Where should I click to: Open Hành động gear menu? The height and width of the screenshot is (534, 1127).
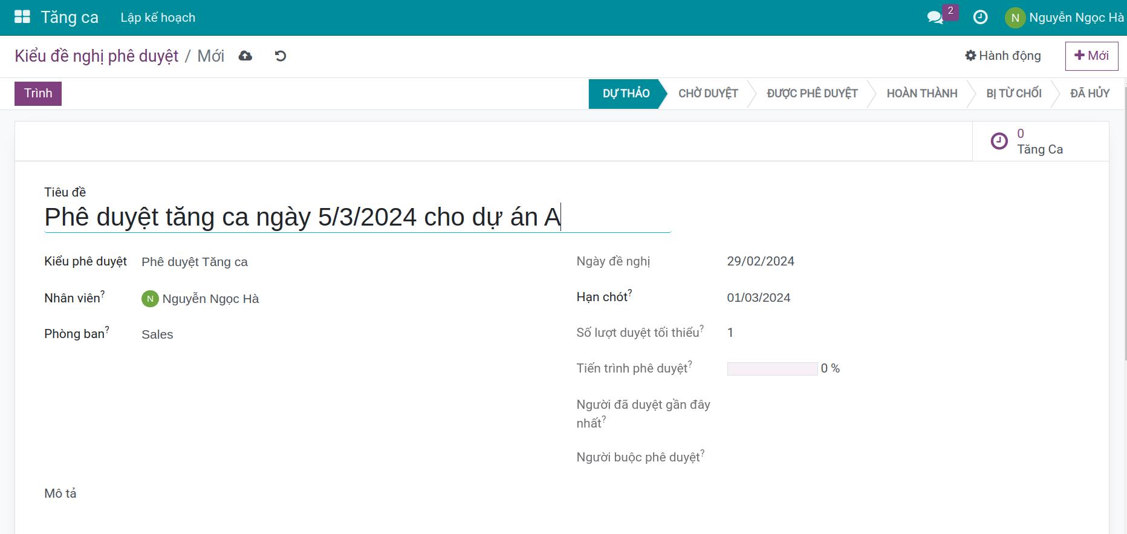(1003, 56)
